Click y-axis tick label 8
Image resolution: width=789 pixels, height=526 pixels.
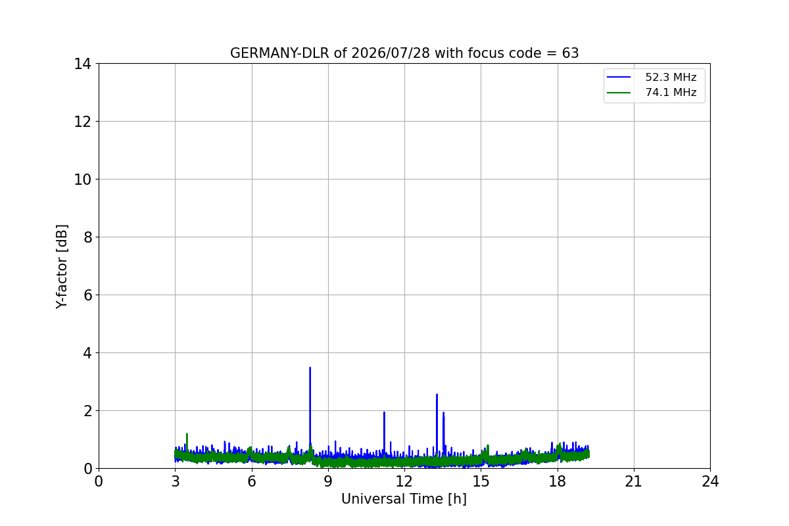coord(87,237)
